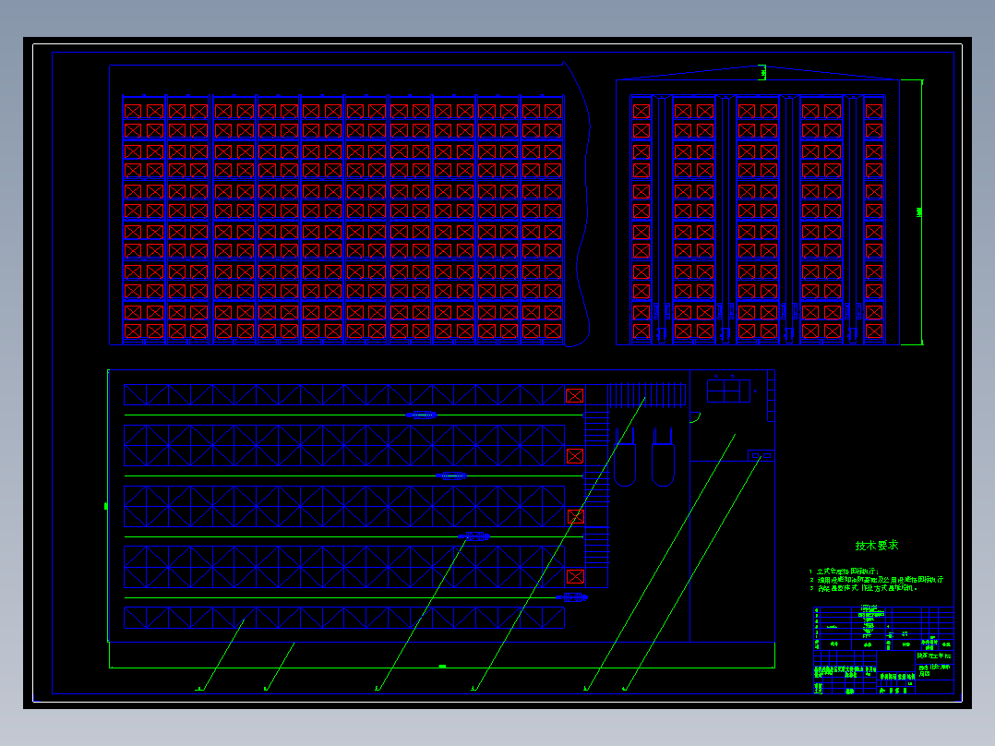Pick the stacker crane in the second plan-view aisle
The width and height of the screenshot is (995, 746).
(451, 475)
